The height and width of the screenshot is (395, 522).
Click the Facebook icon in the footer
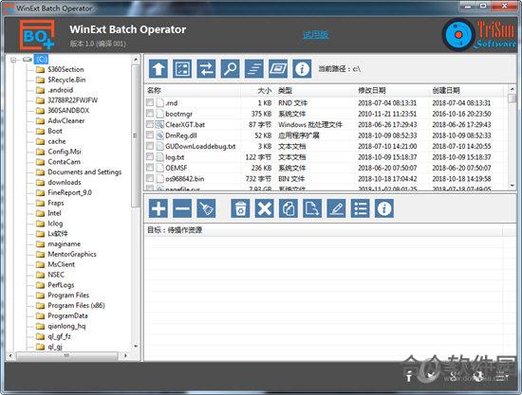(409, 376)
